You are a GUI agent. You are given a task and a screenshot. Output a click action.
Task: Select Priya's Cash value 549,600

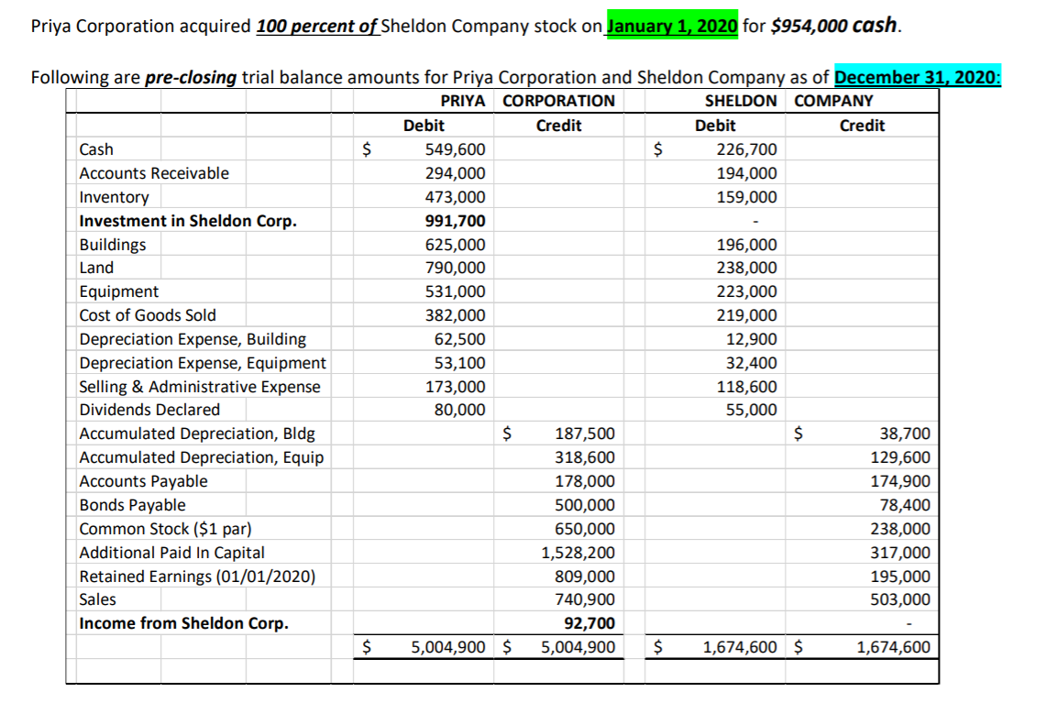coord(456,149)
